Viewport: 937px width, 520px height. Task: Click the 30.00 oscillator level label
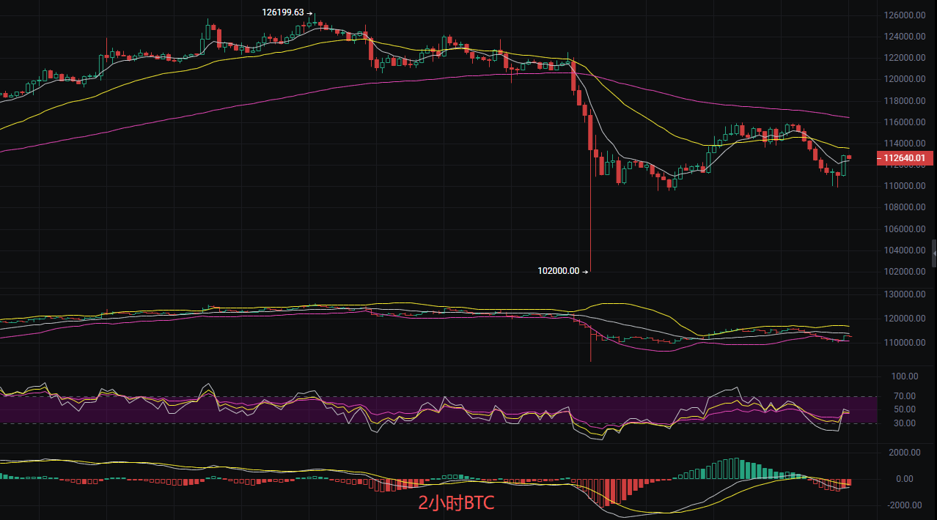[906, 423]
